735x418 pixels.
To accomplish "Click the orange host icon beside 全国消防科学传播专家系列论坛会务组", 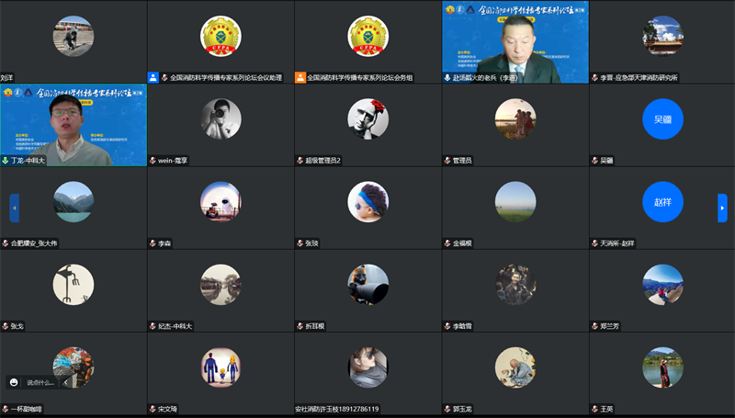I will tap(300, 78).
